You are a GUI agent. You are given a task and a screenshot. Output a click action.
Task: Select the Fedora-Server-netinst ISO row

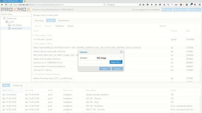click(x=116, y=51)
